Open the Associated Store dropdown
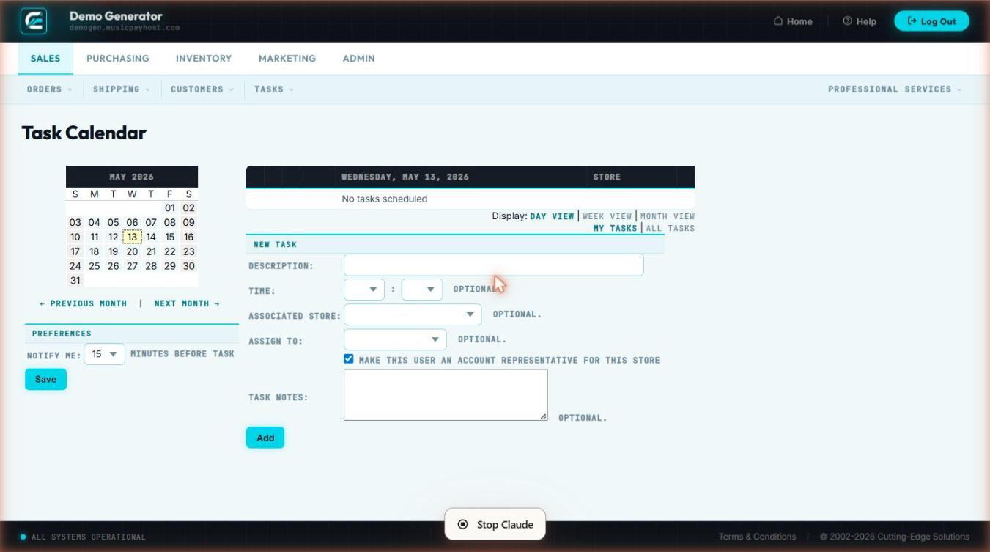 click(413, 314)
